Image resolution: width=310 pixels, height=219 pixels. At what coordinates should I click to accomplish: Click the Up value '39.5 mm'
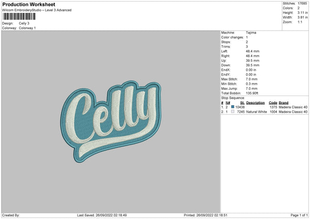(x=253, y=60)
